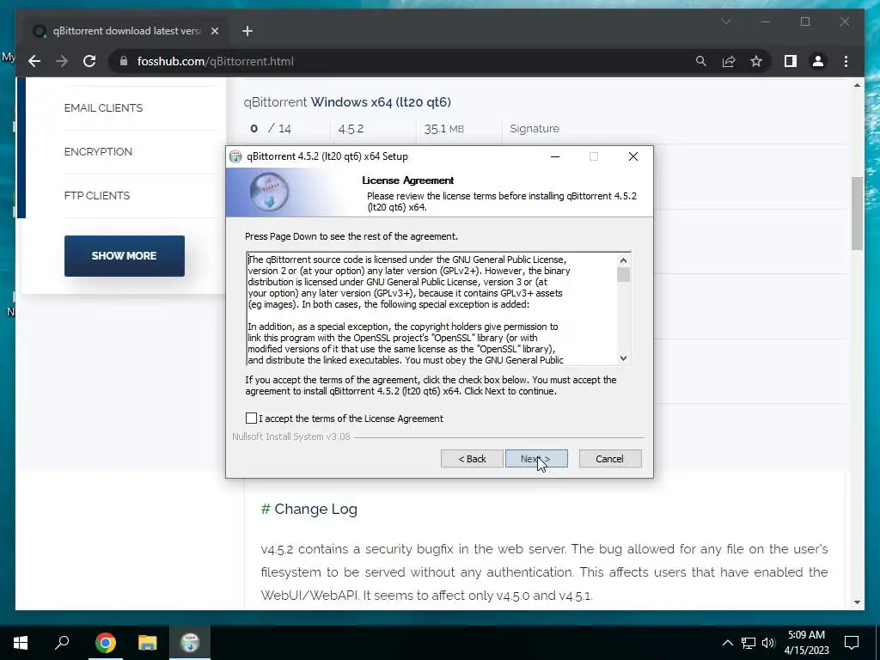Bookmark this tab with the star
This screenshot has width=880, height=660.
[756, 61]
